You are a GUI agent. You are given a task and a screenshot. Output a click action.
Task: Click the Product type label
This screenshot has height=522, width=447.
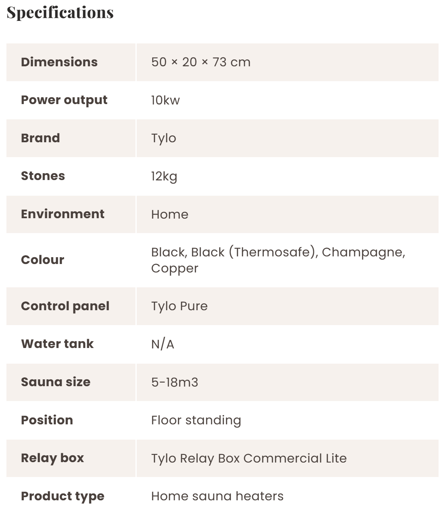tap(62, 496)
